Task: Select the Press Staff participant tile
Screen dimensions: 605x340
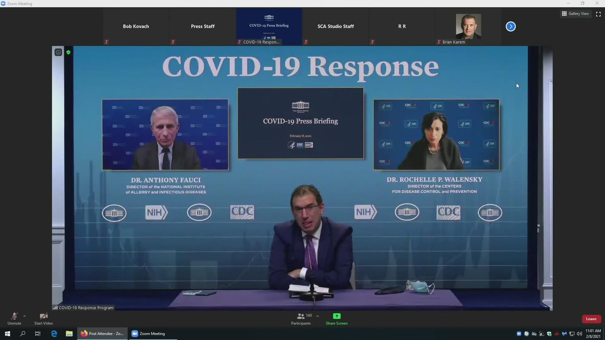Action: click(x=203, y=26)
